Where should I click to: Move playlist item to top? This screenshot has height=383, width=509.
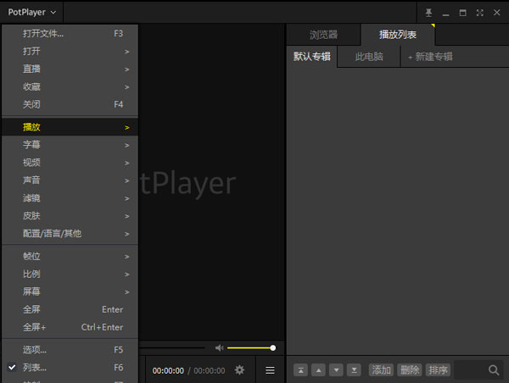tap(300, 370)
